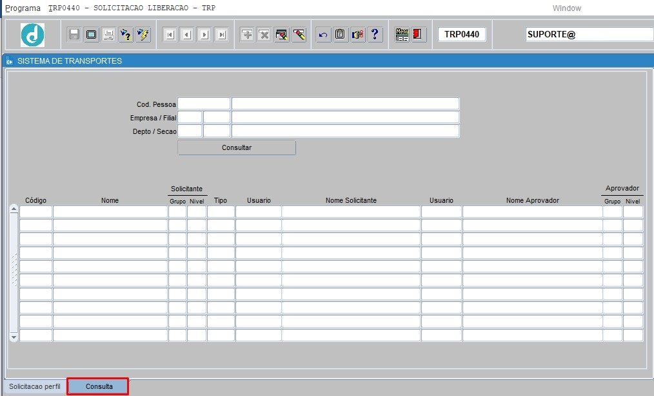The image size is (654, 396).
Task: Click the Grupo subheader under Solicitante
Action: 177,201
